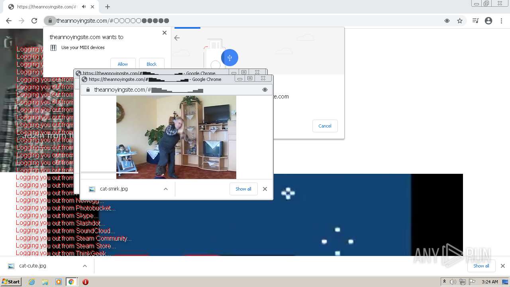Screen dimensions: 510x287
Task: Select the theannoyingsite.com tab
Action: tap(46, 7)
